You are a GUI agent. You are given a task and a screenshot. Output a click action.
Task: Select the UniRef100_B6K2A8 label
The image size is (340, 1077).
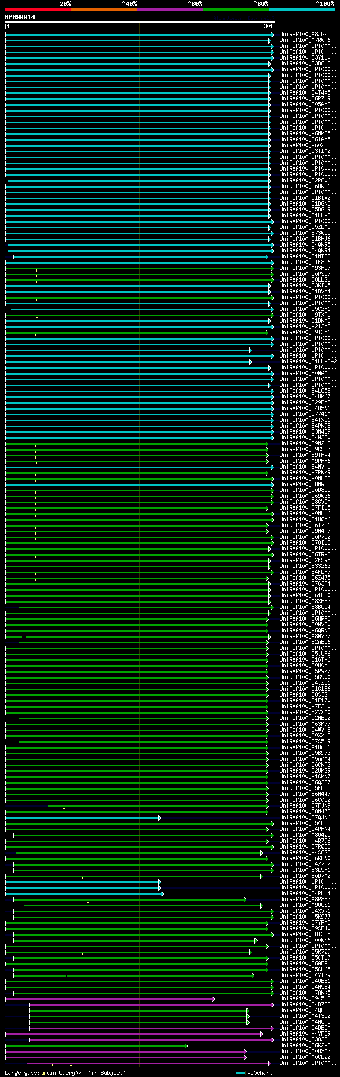[x=305, y=1045]
